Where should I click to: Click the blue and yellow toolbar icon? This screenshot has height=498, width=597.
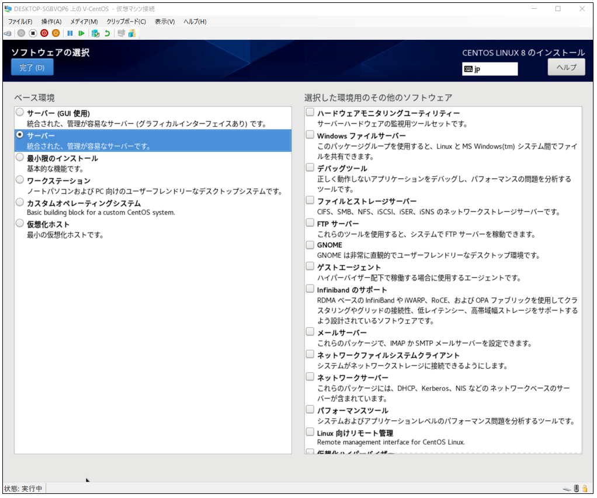pos(132,33)
